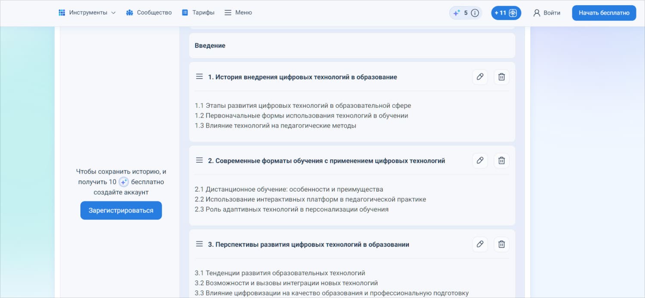This screenshot has width=645, height=298.
Task: Click the drag handle of section 2
Action: point(200,160)
